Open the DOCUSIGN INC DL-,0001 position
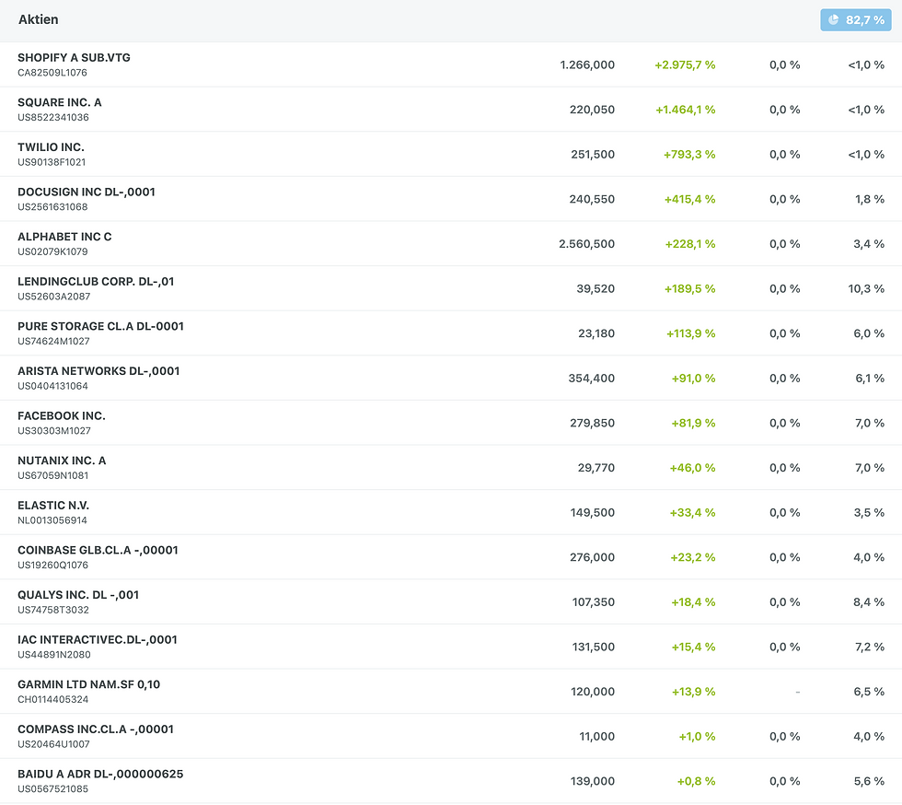 point(451,199)
